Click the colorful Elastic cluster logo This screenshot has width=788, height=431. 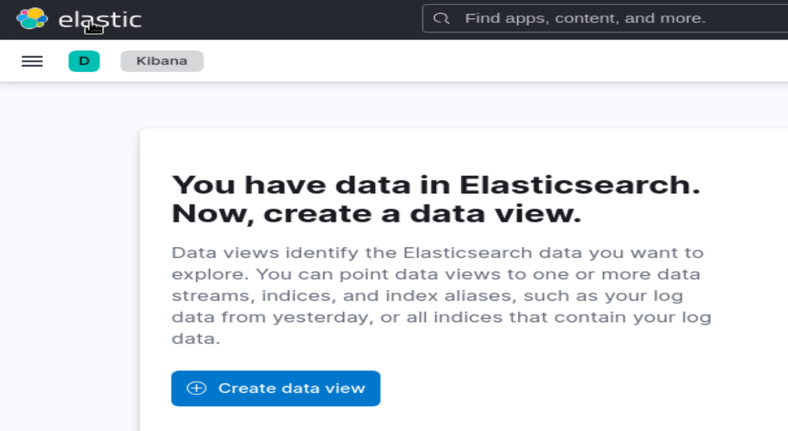[x=32, y=19]
